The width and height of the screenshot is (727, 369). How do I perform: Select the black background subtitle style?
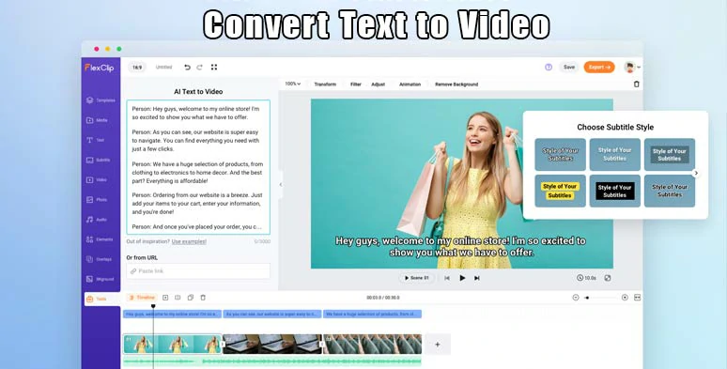(x=615, y=191)
